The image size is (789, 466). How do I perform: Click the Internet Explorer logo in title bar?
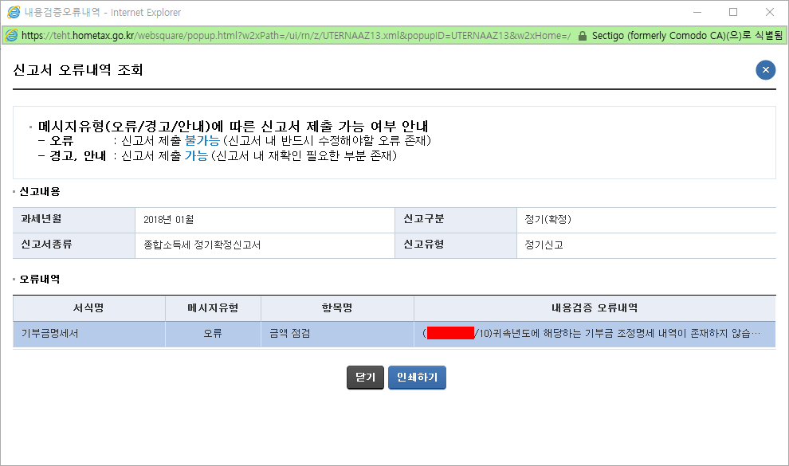(x=13, y=12)
